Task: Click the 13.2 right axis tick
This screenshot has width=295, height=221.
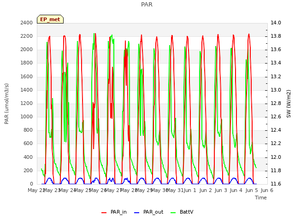Action: (276, 77)
